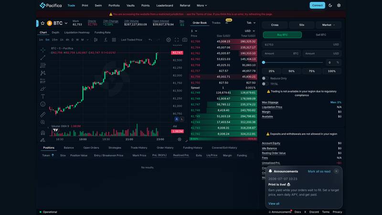This screenshot has height=215, width=382.
Task: Open order book USD denomination dropdown
Action: tap(250, 31)
